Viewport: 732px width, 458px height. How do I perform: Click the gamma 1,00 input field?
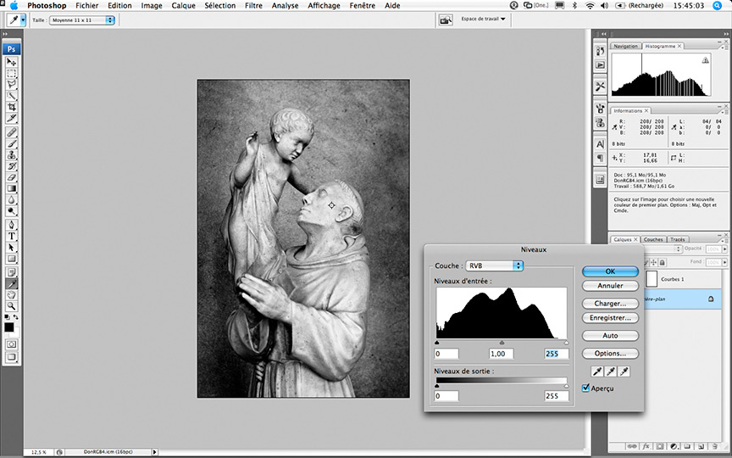[502, 354]
